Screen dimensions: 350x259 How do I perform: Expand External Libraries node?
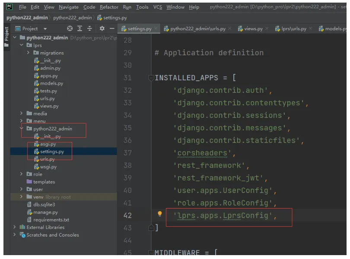pos(15,227)
